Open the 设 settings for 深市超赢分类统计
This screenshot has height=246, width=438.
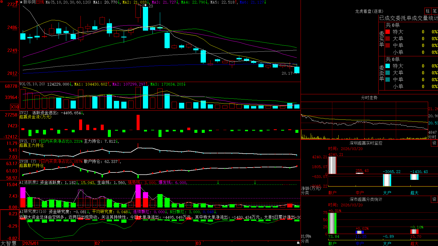434,199
